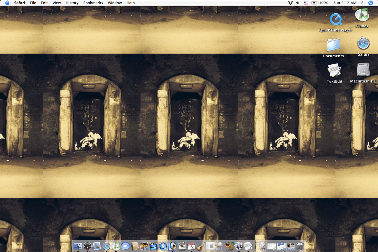Restore the minimized iTunes window from dock
Viewport: 378px width, 252px height.
click(272, 246)
